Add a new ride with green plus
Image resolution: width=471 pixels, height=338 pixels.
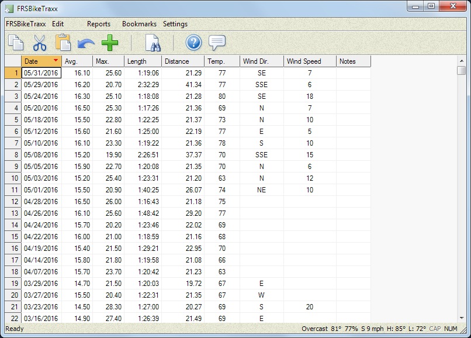point(110,43)
